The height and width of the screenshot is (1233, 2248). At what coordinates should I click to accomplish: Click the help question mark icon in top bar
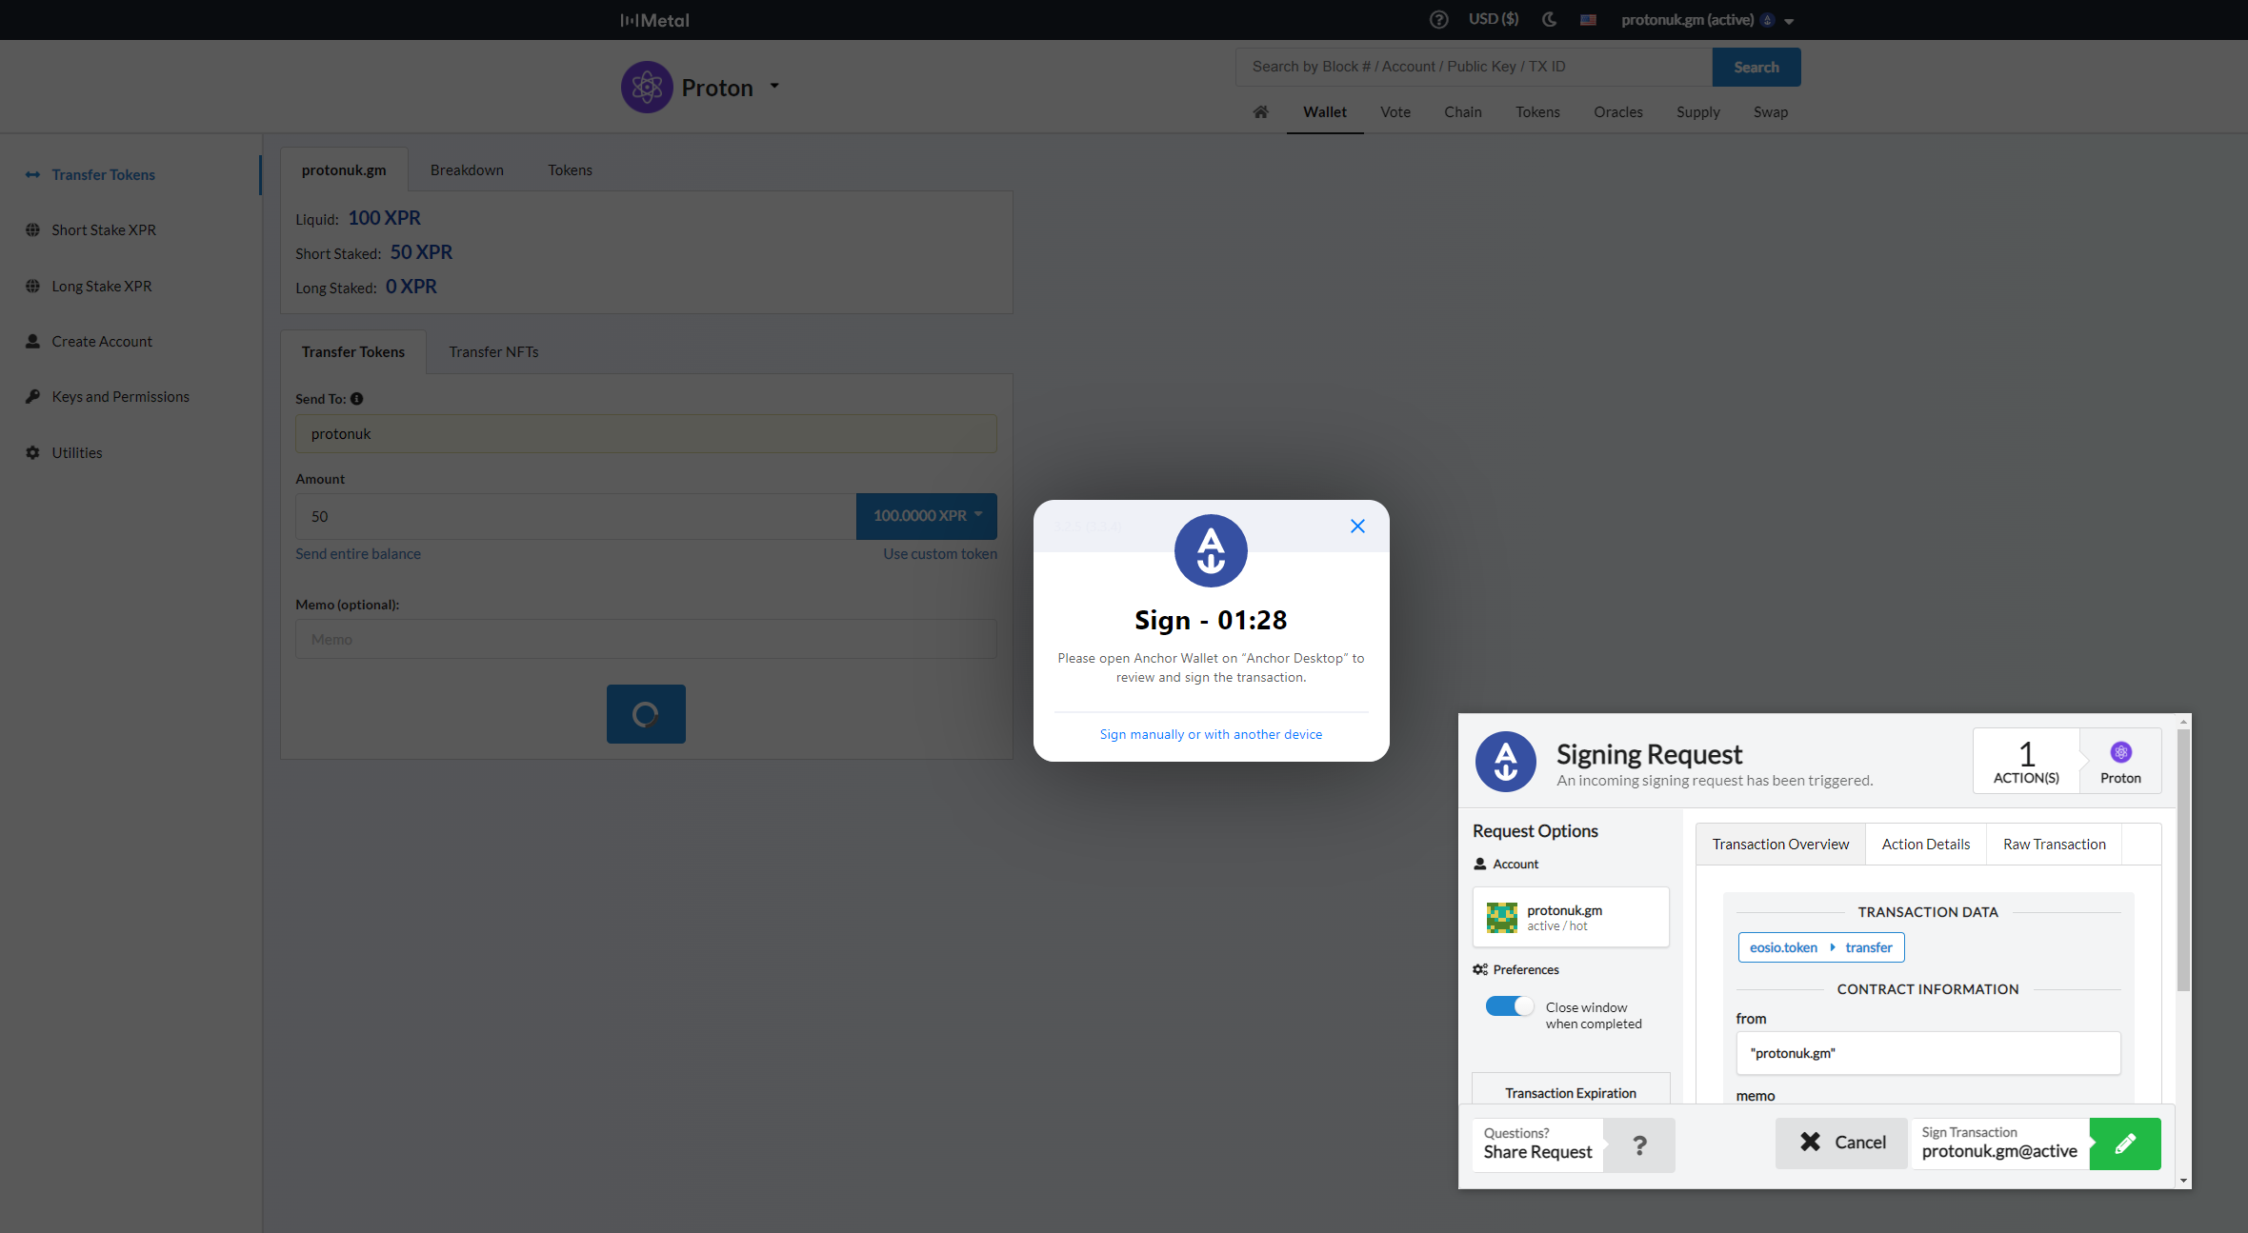[x=1438, y=20]
